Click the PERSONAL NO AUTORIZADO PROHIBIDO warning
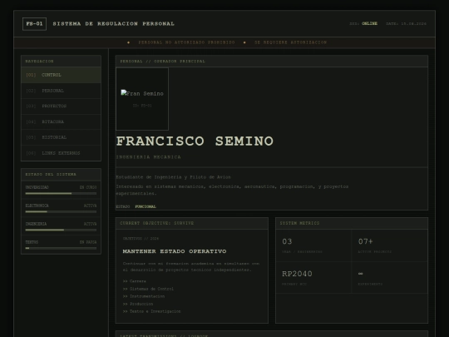The width and height of the screenshot is (449, 337). click(186, 42)
